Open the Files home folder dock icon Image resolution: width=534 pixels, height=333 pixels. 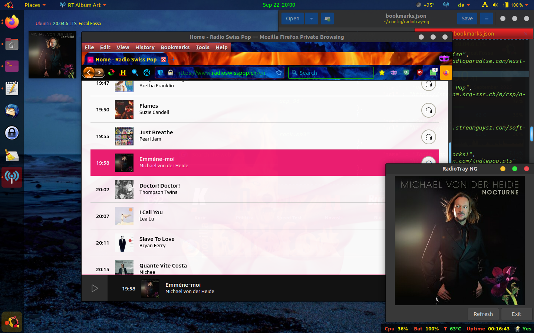pos(12,44)
